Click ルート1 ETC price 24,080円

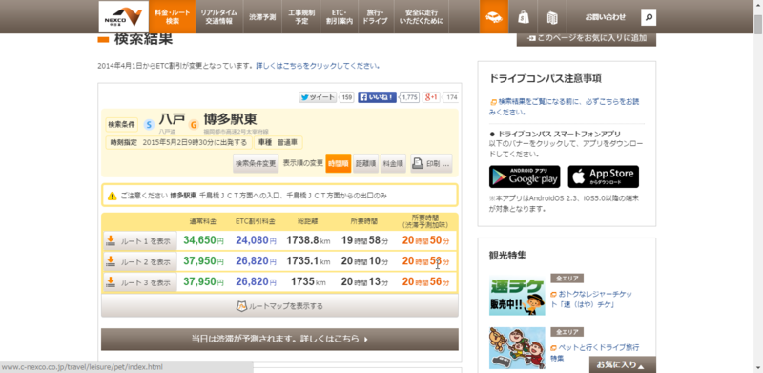[x=256, y=240]
